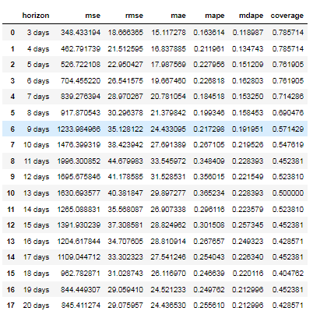The width and height of the screenshot is (313, 311).
Task: Click mdape value 0.134743
Action: (248, 49)
